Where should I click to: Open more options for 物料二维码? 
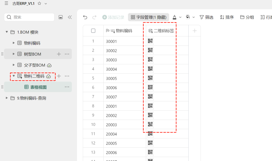coord(67,76)
